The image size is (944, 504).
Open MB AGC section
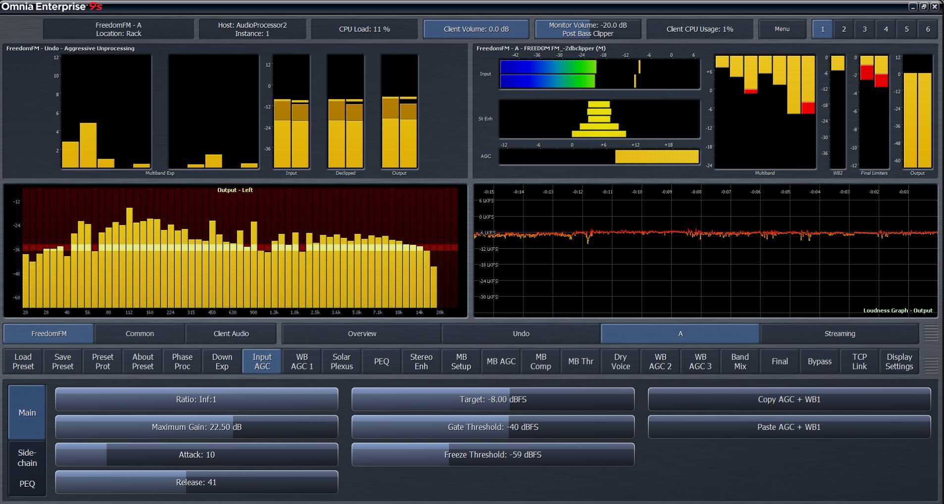[501, 362]
